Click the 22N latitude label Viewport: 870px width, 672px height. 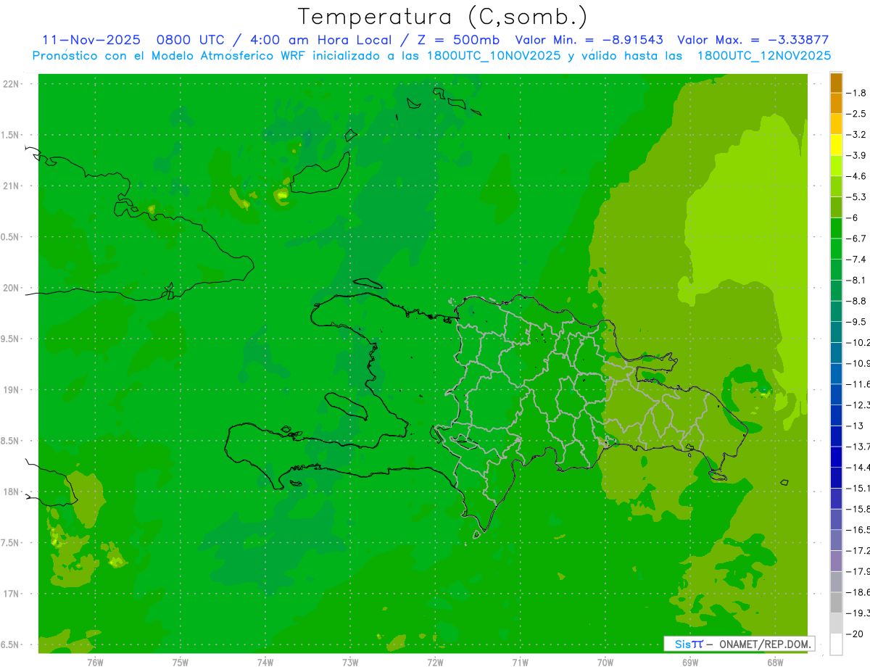click(x=11, y=84)
